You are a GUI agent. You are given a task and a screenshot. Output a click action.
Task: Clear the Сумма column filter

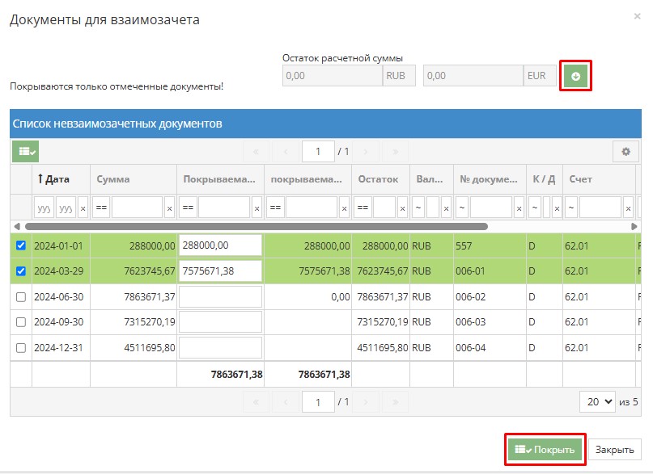[x=169, y=208]
